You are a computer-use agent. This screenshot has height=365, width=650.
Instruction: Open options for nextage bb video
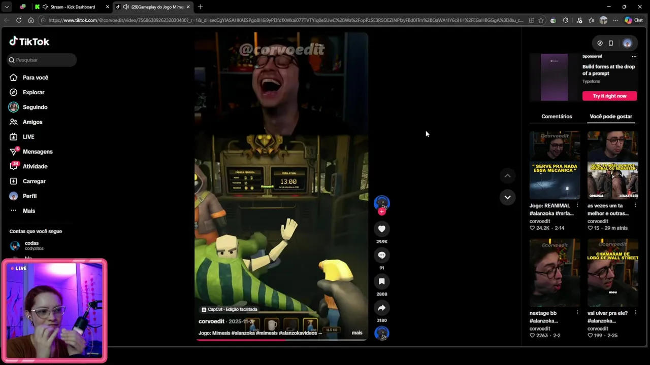click(577, 313)
